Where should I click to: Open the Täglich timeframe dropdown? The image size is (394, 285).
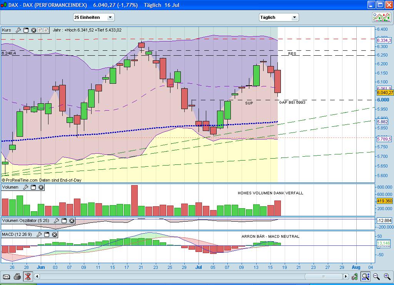(x=279, y=17)
